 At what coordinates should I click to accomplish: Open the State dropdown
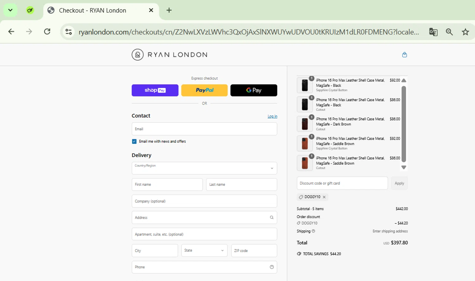(x=204, y=251)
